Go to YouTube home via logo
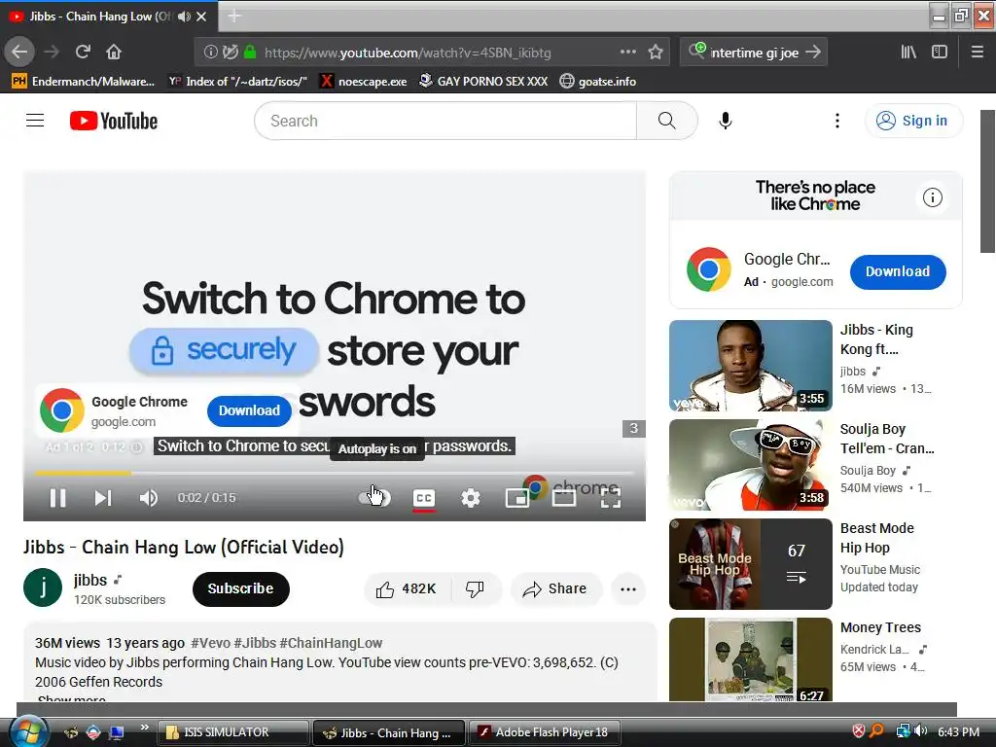The width and height of the screenshot is (996, 747). pyautogui.click(x=114, y=121)
